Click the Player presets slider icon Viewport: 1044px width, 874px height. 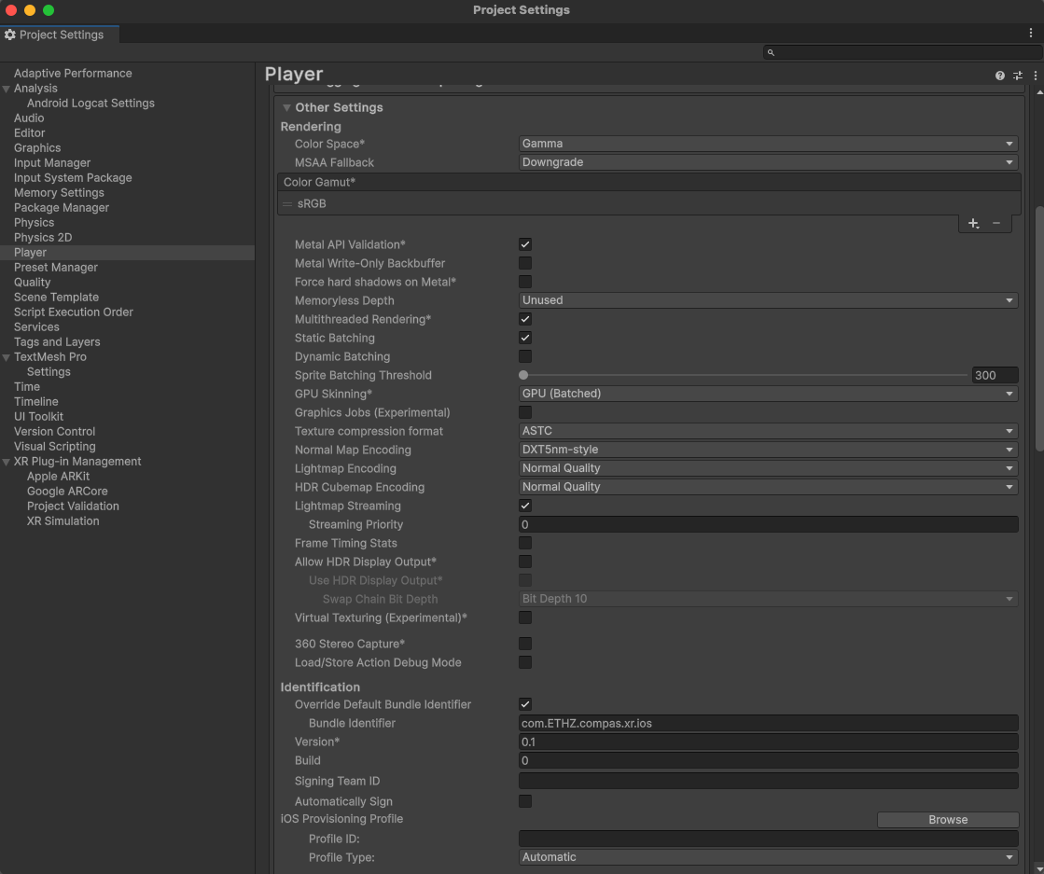click(1018, 76)
